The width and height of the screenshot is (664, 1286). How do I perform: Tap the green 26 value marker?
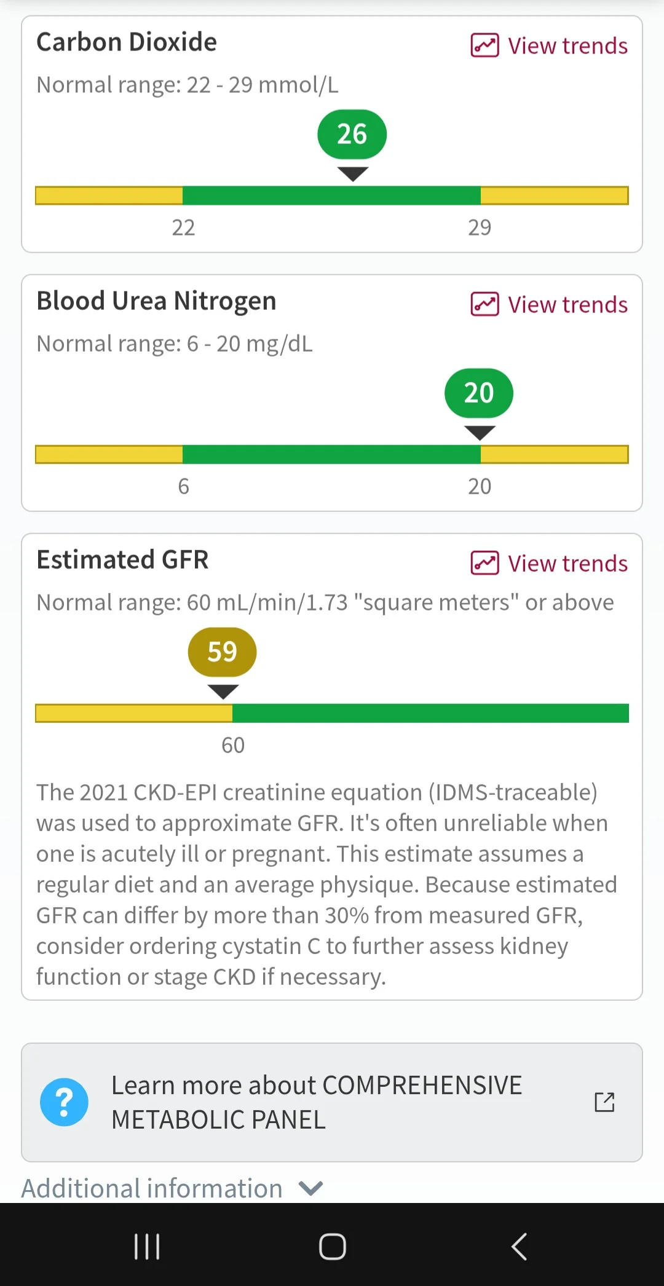tap(352, 135)
